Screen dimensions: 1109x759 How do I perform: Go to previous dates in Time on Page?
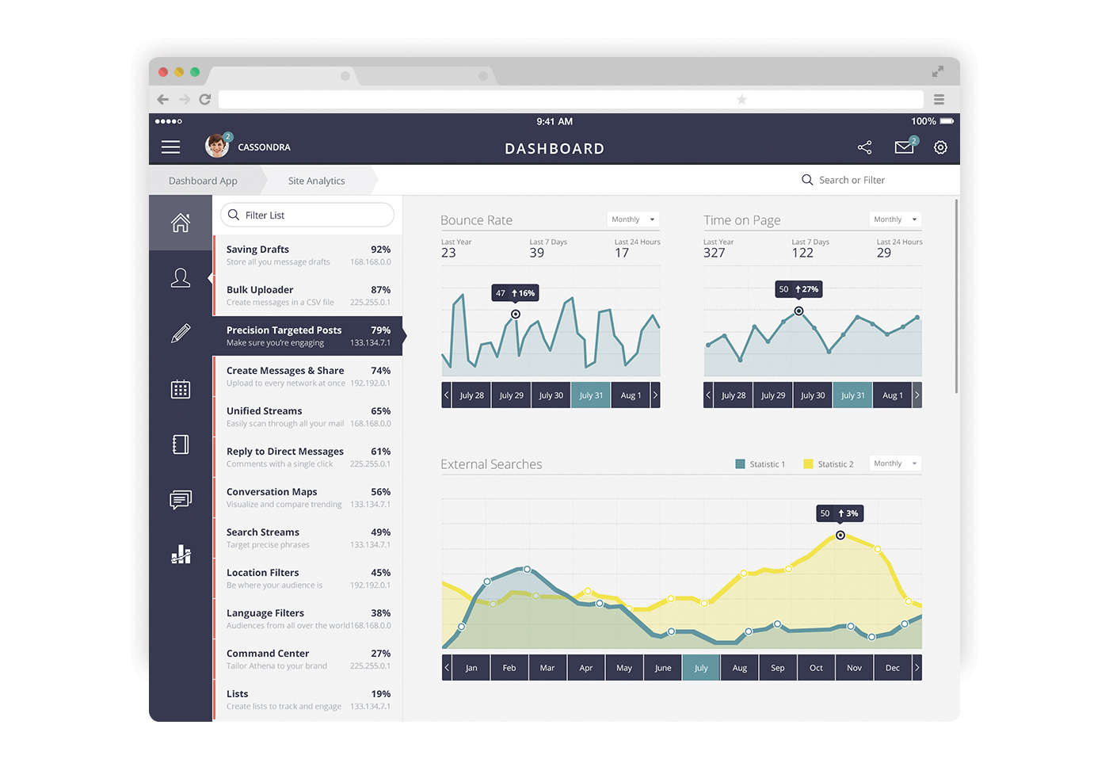(708, 395)
